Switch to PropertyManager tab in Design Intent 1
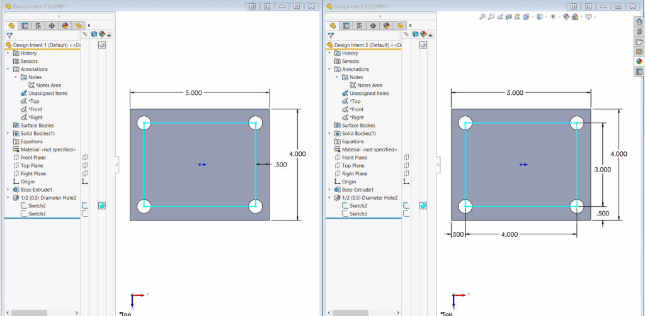The width and height of the screenshot is (645, 316). (25, 26)
